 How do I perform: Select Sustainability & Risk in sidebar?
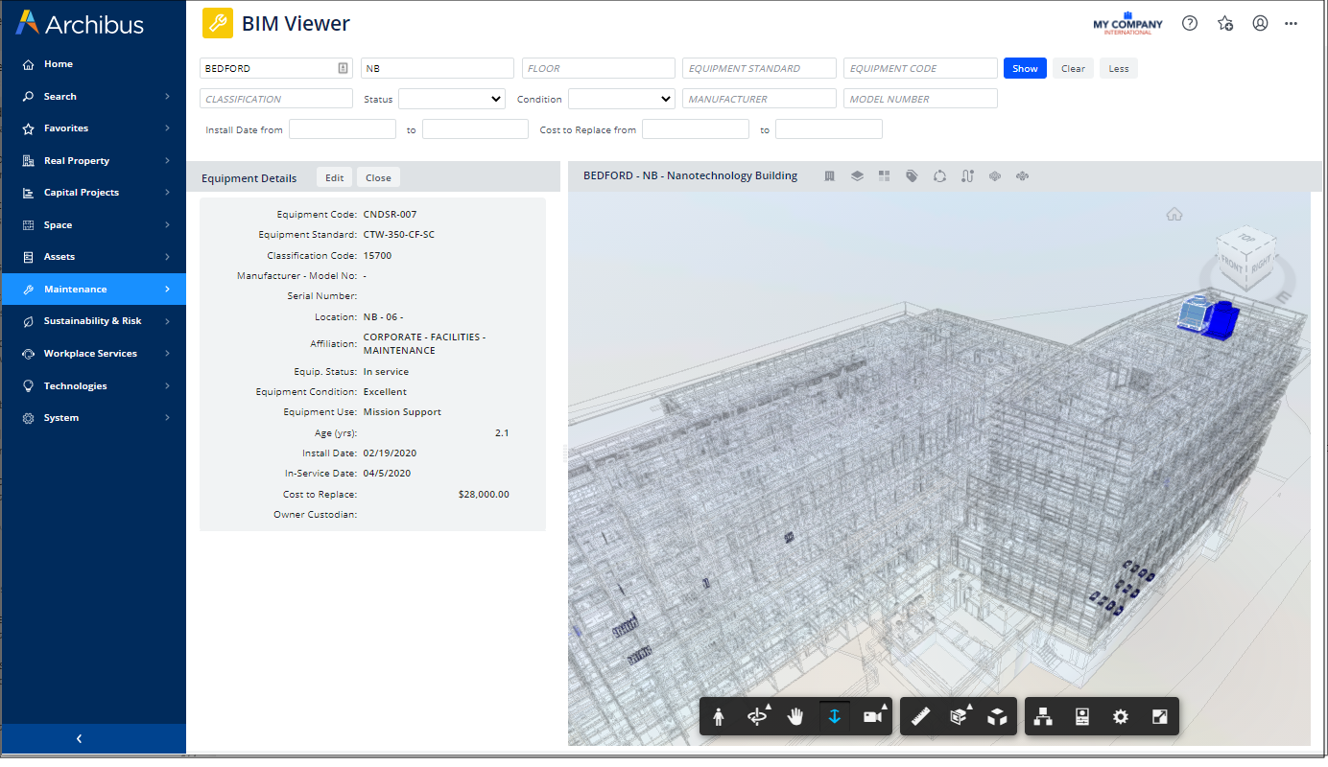coord(93,321)
